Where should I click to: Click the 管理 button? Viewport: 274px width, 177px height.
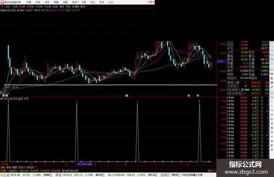point(14,167)
